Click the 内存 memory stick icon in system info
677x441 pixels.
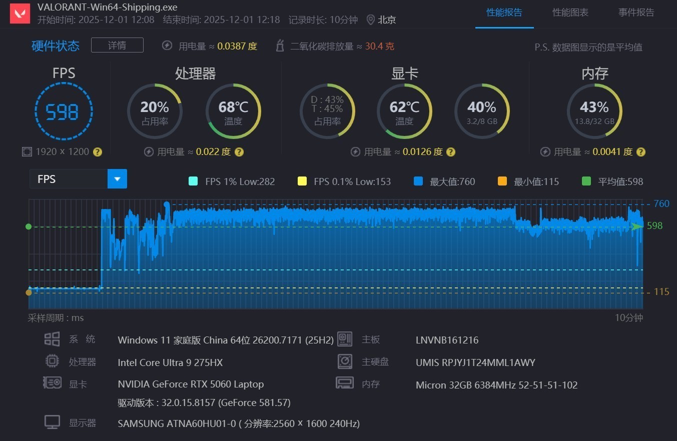pyautogui.click(x=345, y=382)
